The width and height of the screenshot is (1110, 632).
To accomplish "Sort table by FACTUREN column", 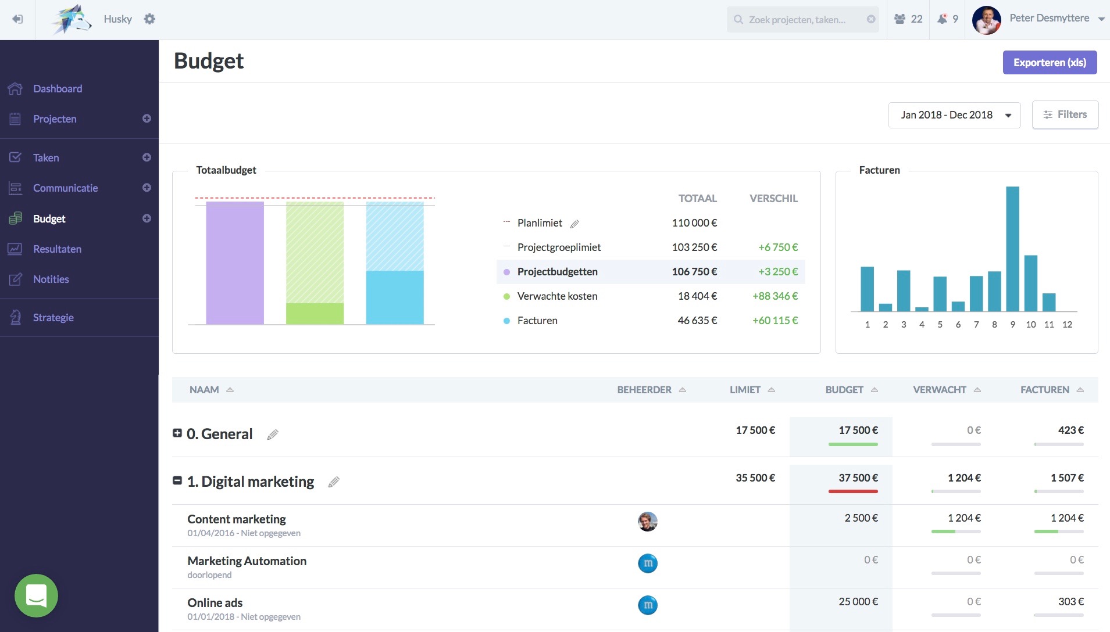I will coord(1052,390).
